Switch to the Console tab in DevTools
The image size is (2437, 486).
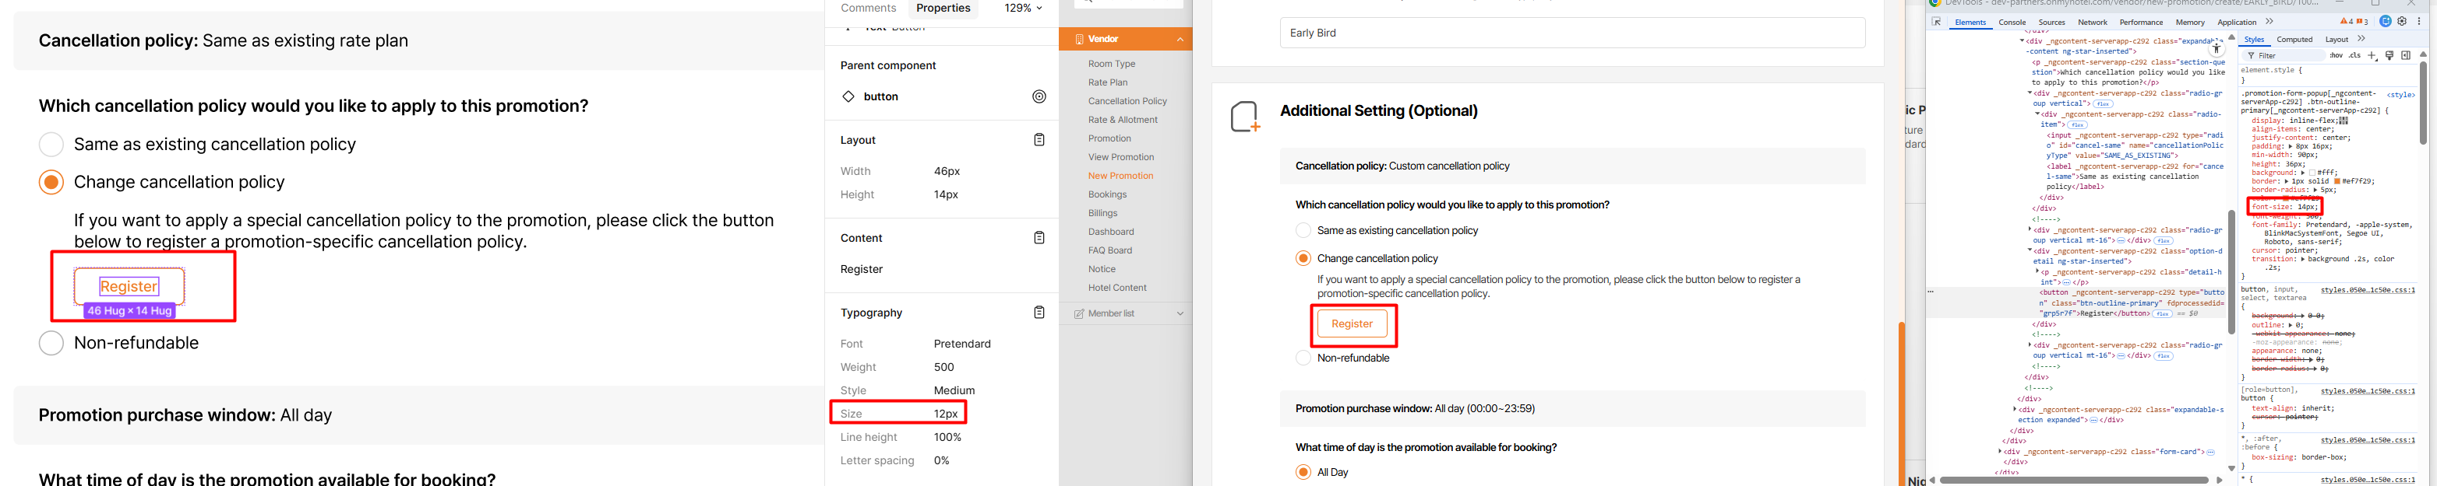point(2012,22)
